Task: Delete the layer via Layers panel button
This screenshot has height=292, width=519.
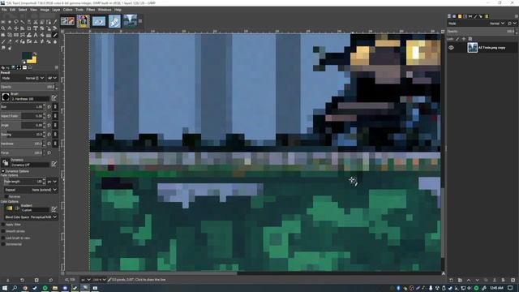Action: click(x=513, y=280)
